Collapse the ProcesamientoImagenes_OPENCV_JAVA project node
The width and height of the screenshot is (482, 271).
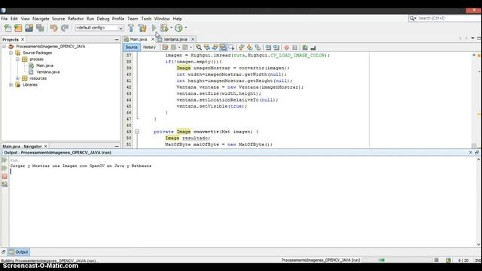click(x=5, y=47)
